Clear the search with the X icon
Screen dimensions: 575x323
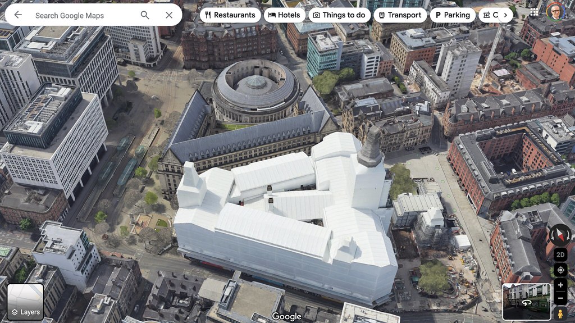pyautogui.click(x=169, y=15)
